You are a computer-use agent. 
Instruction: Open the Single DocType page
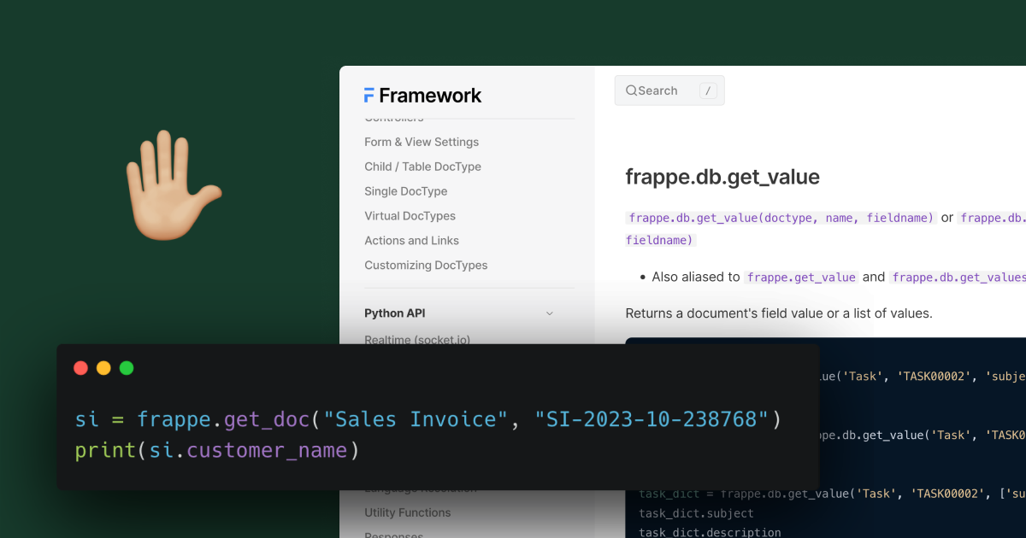[405, 191]
